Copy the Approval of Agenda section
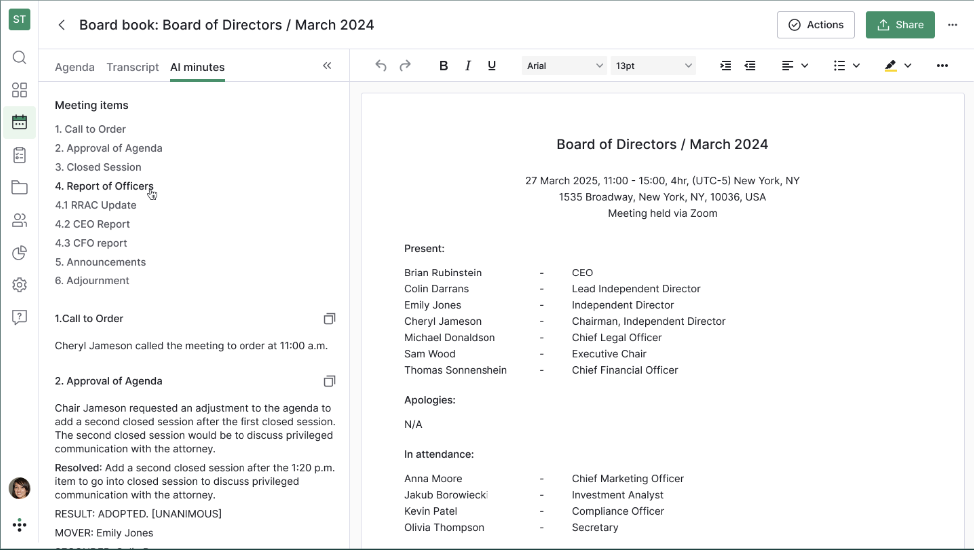This screenshot has width=974, height=550. tap(329, 381)
